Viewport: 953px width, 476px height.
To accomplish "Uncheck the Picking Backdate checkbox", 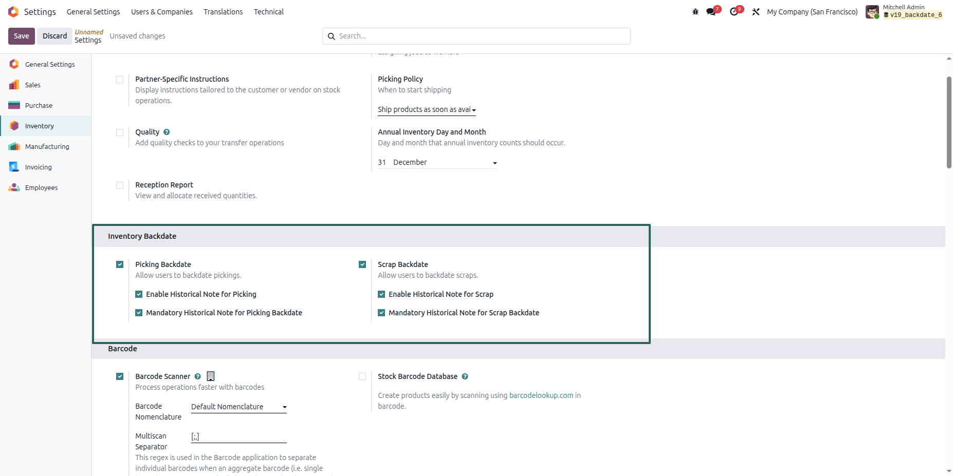I will pos(120,264).
